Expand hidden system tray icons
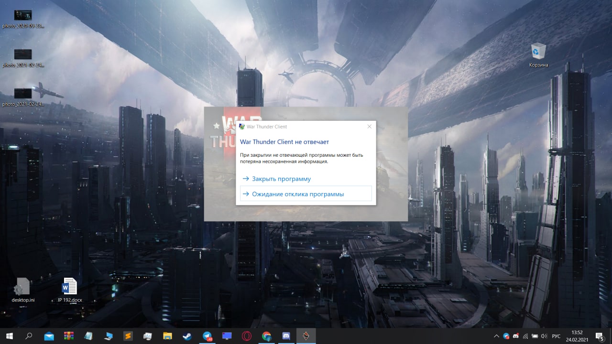The image size is (612, 344). point(496,336)
